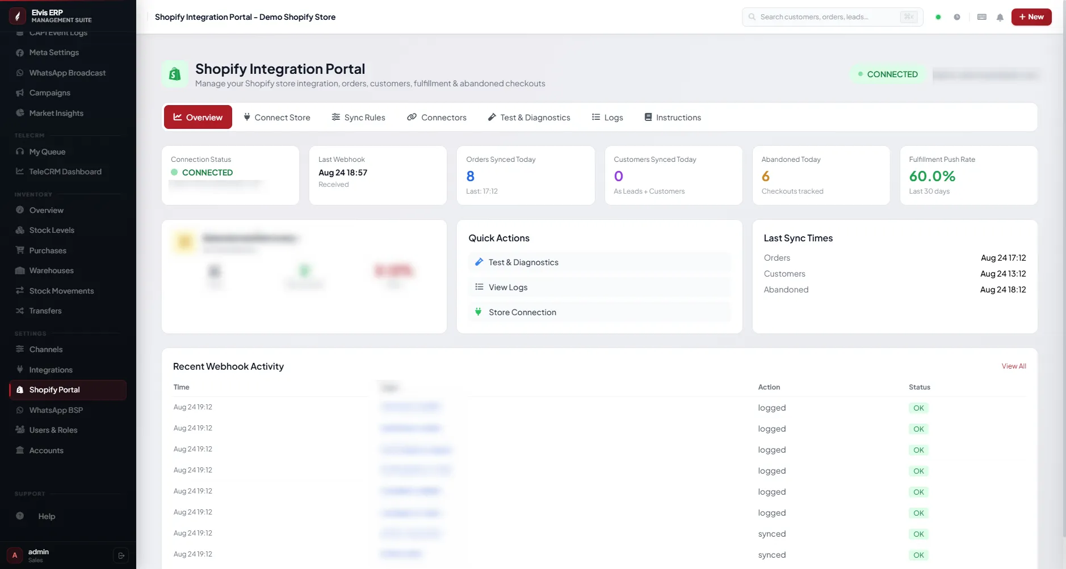1066x569 pixels.
Task: Click Store Connection quick action
Action: pos(599,312)
